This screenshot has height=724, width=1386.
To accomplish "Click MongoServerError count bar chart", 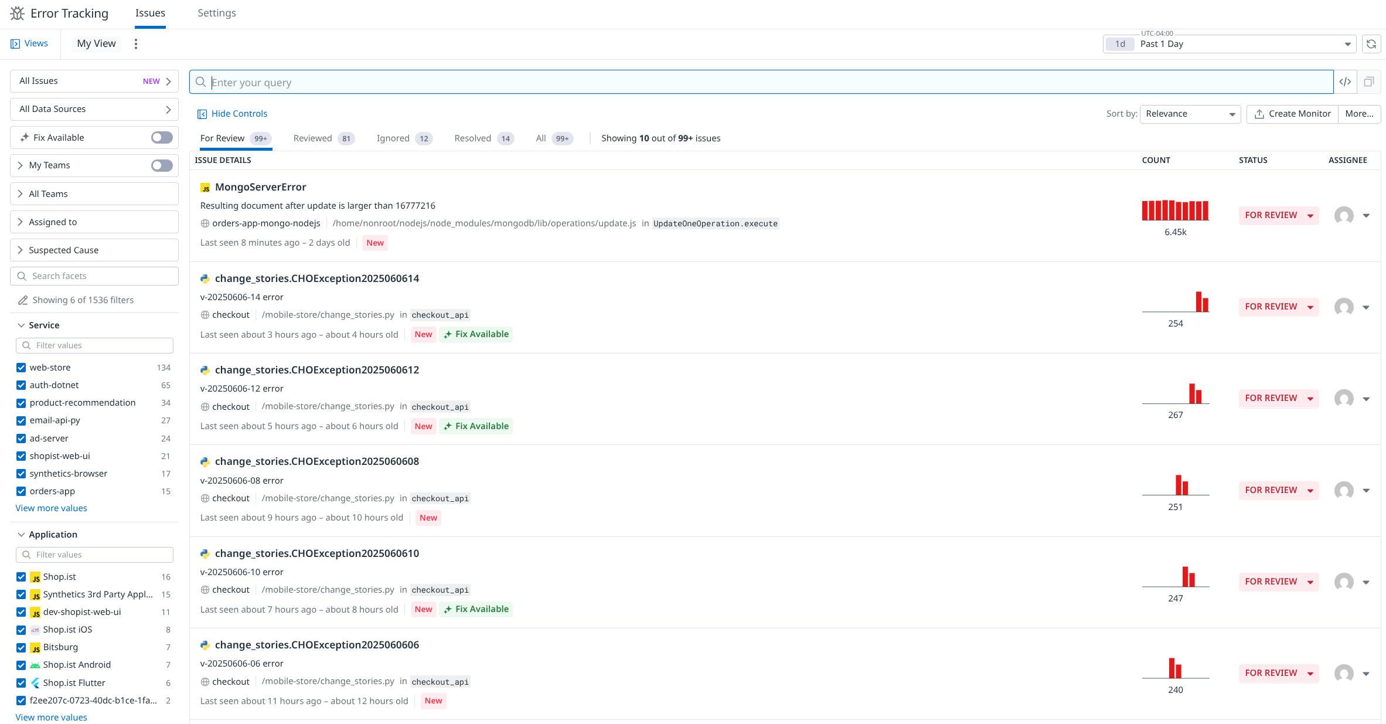I will 1175,210.
